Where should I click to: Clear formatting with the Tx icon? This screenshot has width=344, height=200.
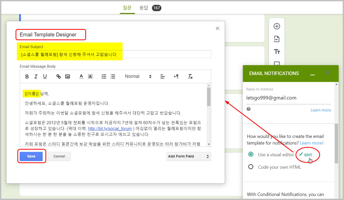(190, 76)
